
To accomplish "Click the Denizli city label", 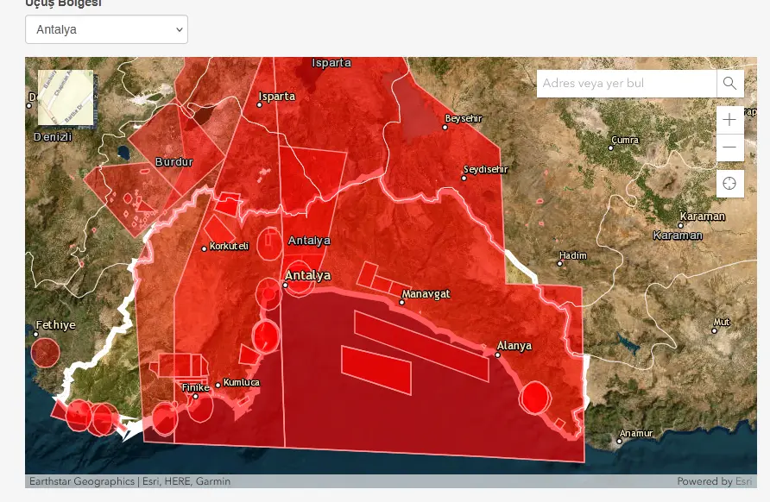I will 53,136.
